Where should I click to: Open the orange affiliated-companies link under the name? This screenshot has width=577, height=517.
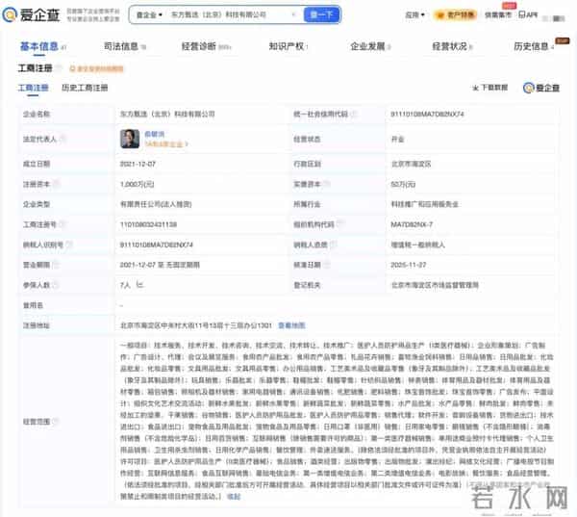click(166, 144)
